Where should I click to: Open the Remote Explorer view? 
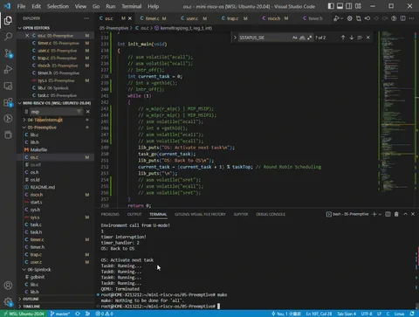click(8, 86)
